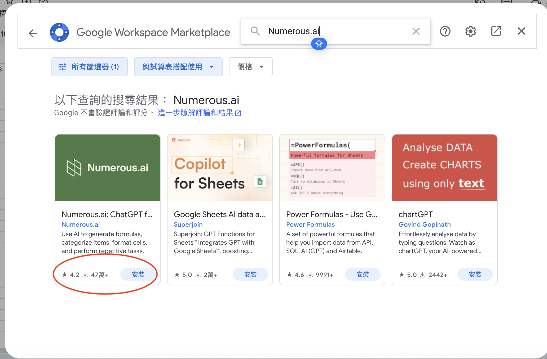The image size is (547, 359).
Task: Open Marketplace in new window icon
Action: [496, 31]
